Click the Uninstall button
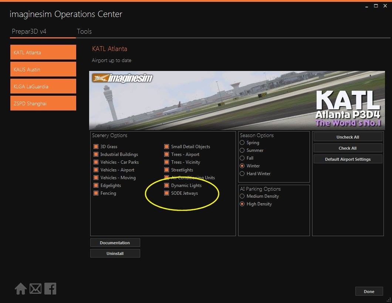 (x=115, y=253)
